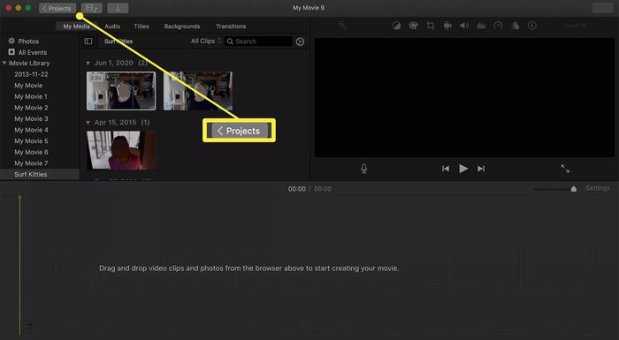Switch to the Transitions tab

pyautogui.click(x=231, y=26)
